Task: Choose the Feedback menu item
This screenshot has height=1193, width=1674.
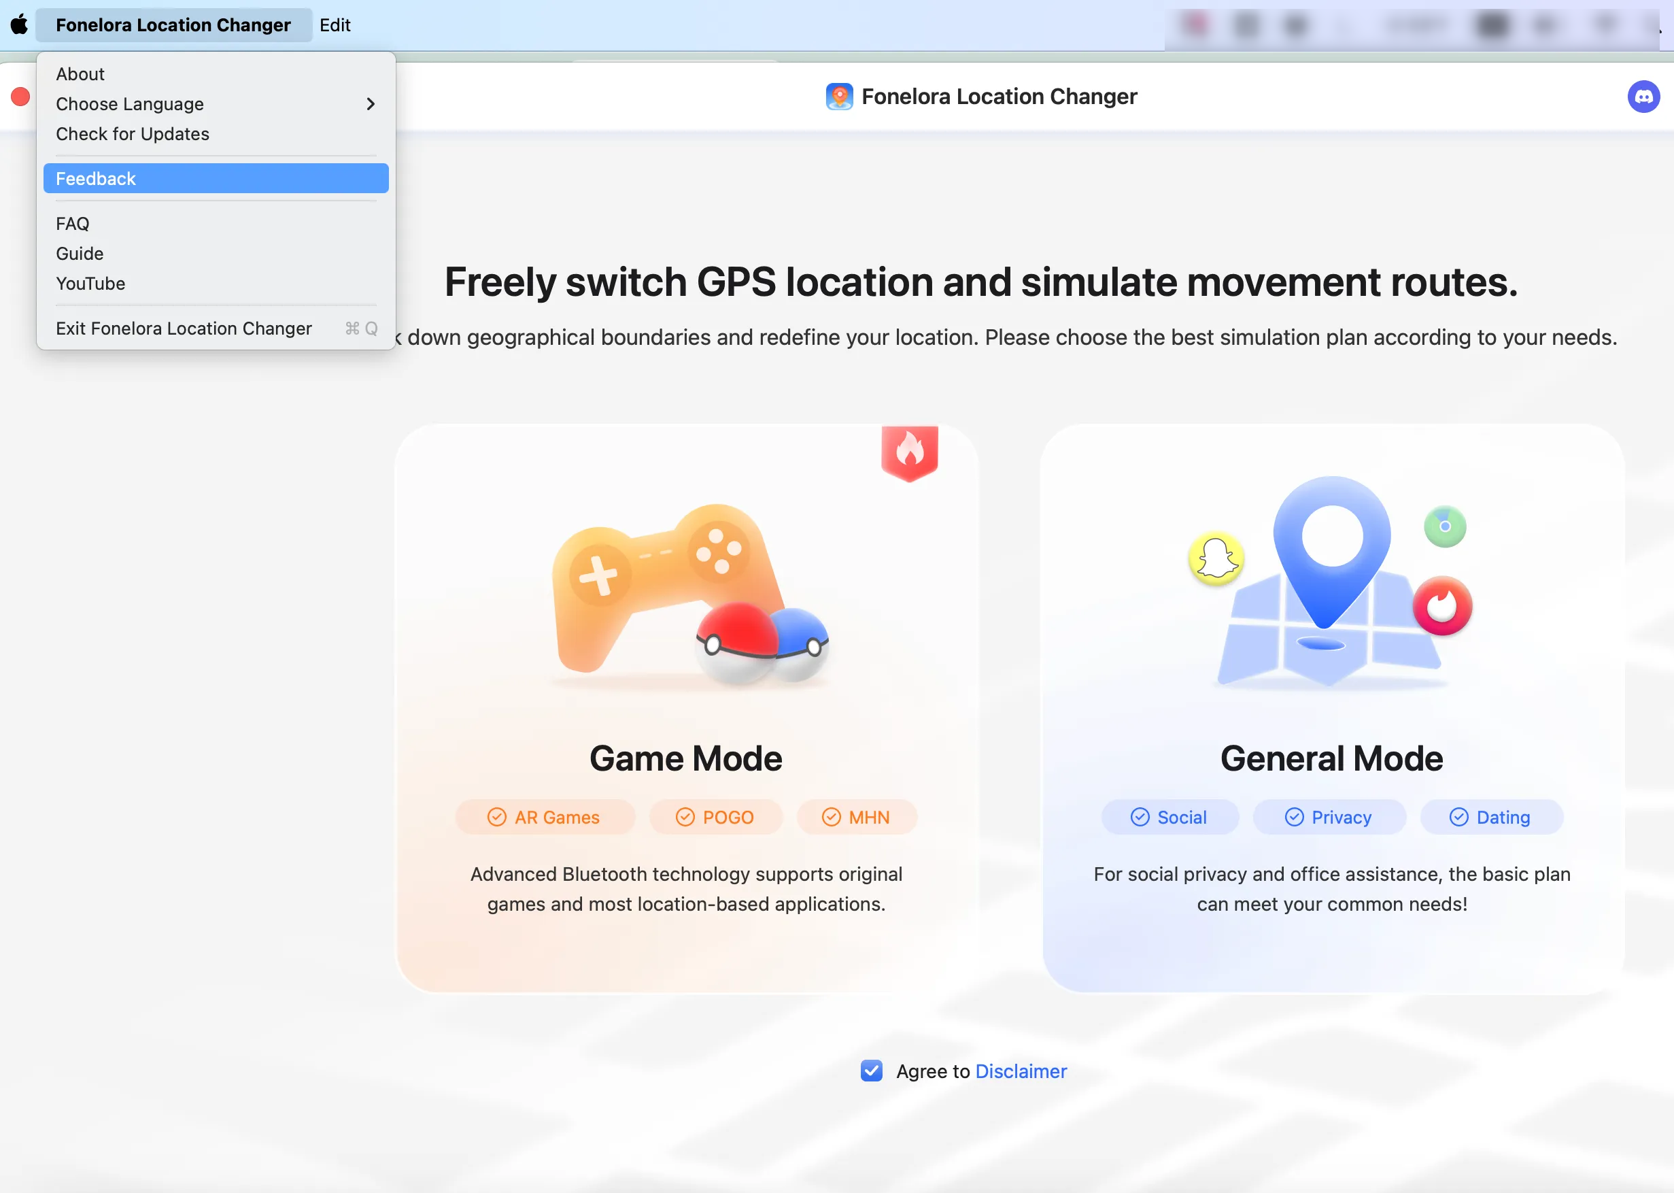Action: pyautogui.click(x=216, y=178)
